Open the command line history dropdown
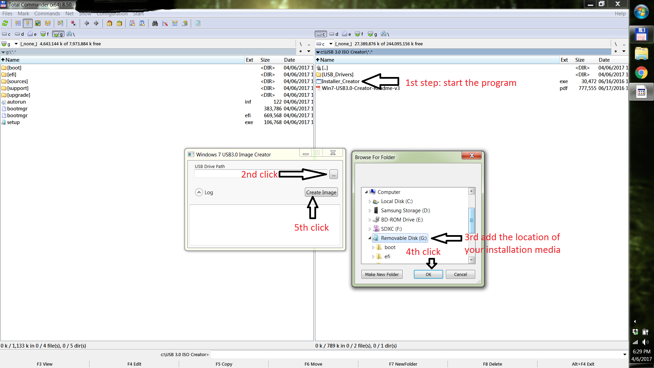 click(x=625, y=354)
